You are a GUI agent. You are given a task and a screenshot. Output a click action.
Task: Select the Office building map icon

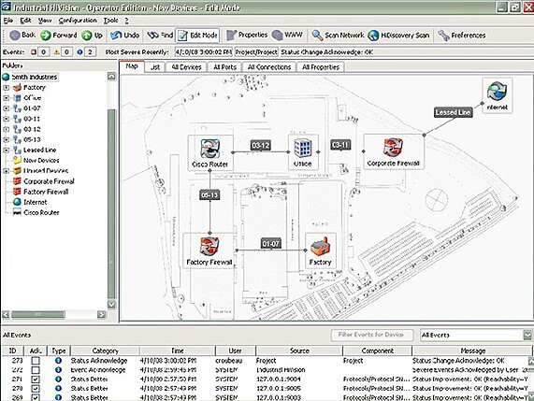303,149
